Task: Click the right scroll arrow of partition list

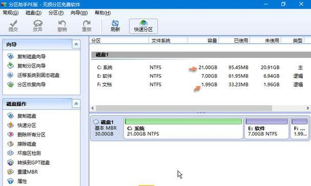Action: (307, 108)
